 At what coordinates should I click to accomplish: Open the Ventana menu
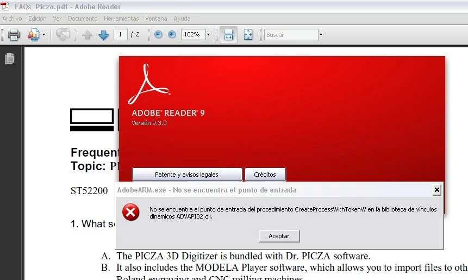click(x=156, y=18)
